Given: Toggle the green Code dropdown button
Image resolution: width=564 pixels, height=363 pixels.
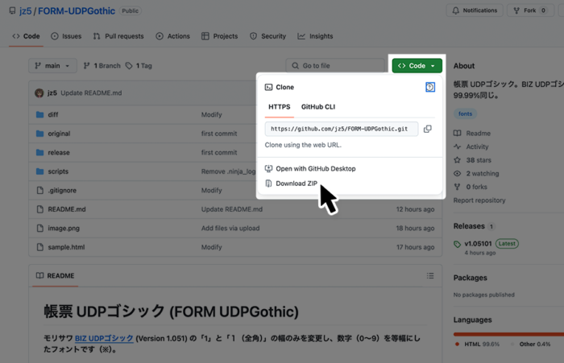Looking at the screenshot, I should click(x=417, y=66).
